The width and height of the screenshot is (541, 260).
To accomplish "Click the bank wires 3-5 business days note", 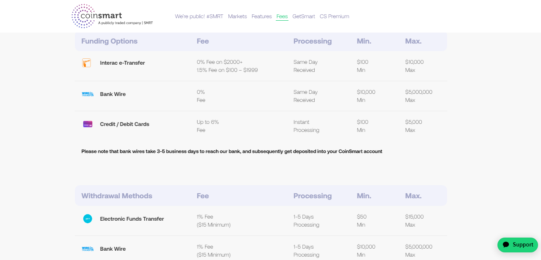I will point(232,151).
